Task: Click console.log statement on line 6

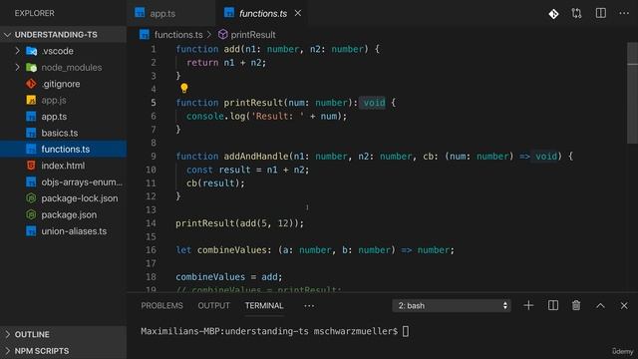Action: point(266,116)
